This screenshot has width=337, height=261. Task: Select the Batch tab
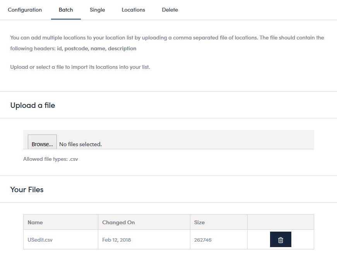[x=66, y=10]
